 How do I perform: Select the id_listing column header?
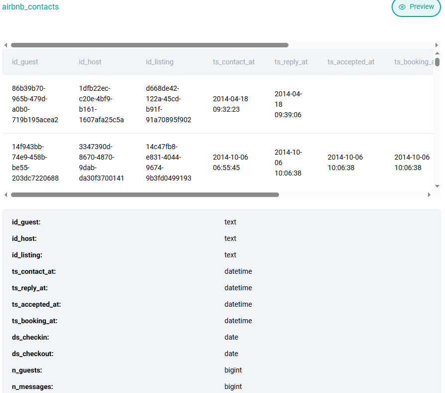coord(160,62)
